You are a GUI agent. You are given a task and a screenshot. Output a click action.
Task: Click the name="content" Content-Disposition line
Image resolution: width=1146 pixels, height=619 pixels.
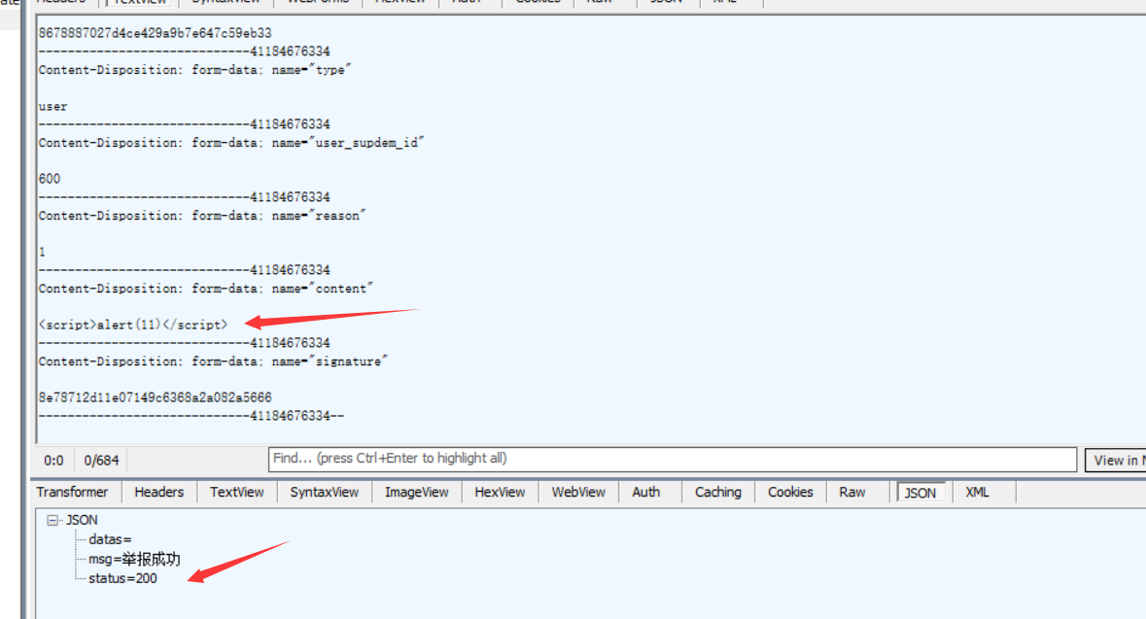205,289
